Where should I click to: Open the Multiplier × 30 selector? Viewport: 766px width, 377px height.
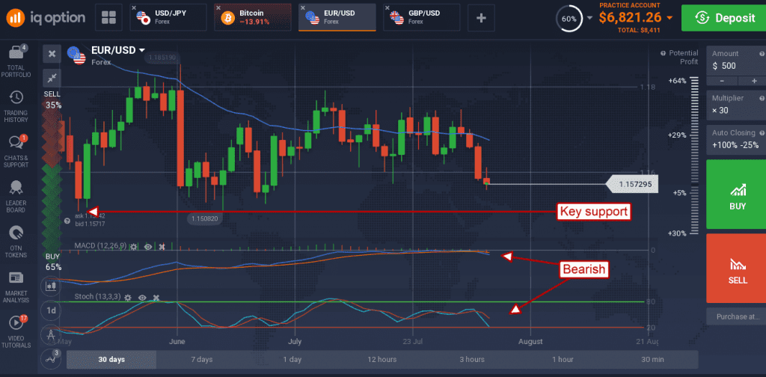(736, 105)
